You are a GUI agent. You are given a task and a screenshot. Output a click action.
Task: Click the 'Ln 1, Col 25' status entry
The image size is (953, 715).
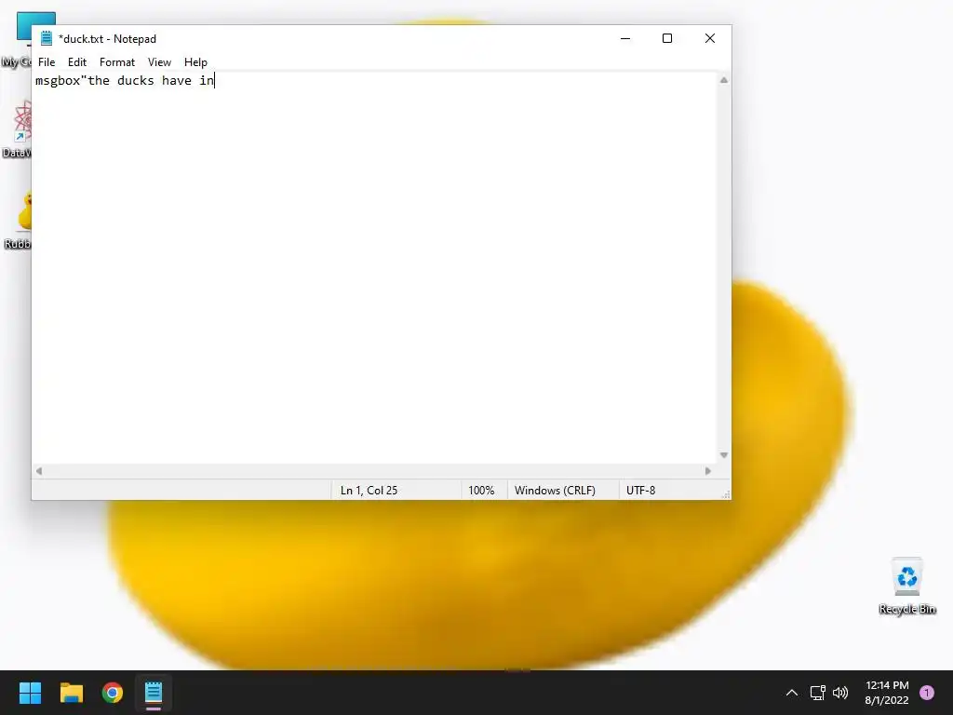(369, 490)
